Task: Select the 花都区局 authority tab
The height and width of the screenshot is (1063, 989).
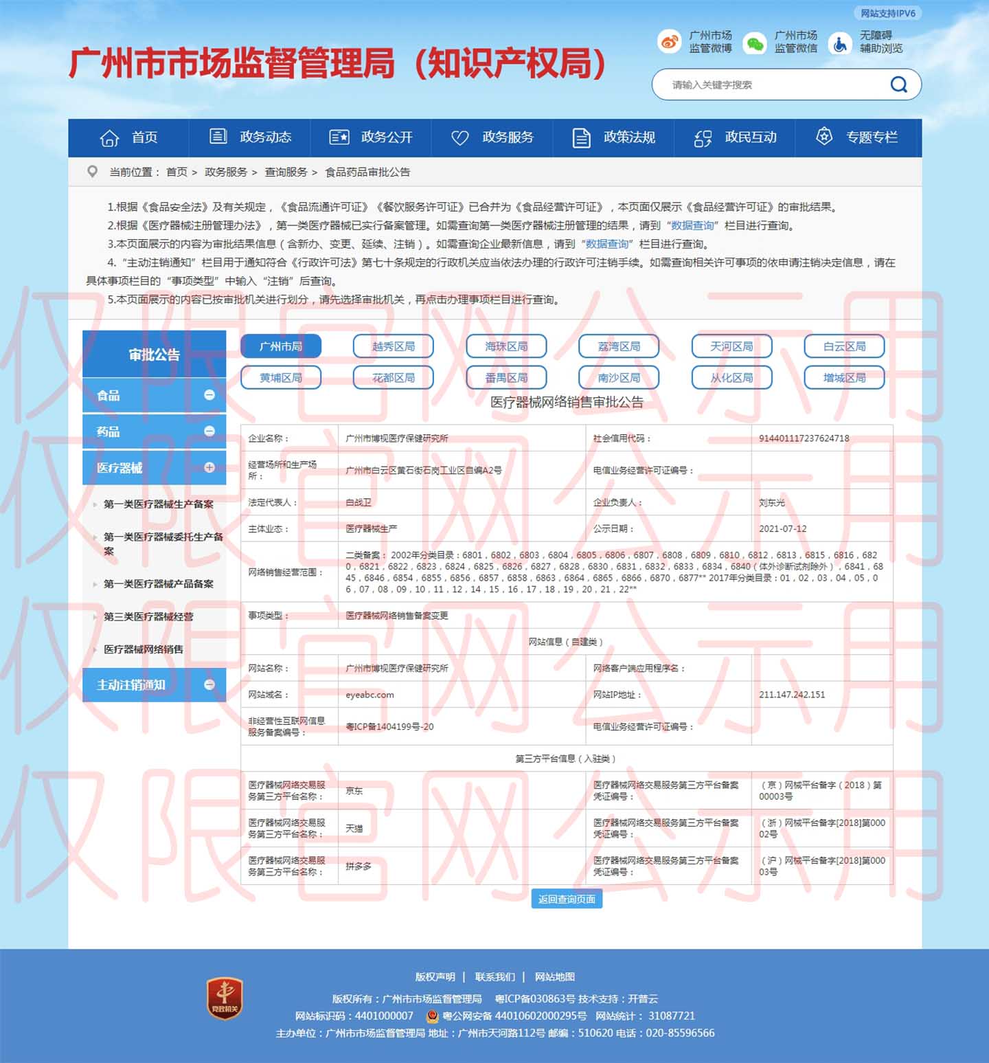Action: coord(394,377)
